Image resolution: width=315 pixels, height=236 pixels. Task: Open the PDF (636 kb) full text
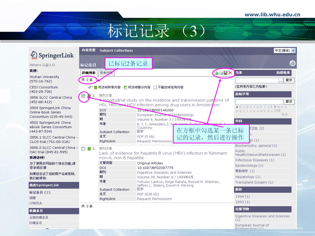[x=148, y=194]
